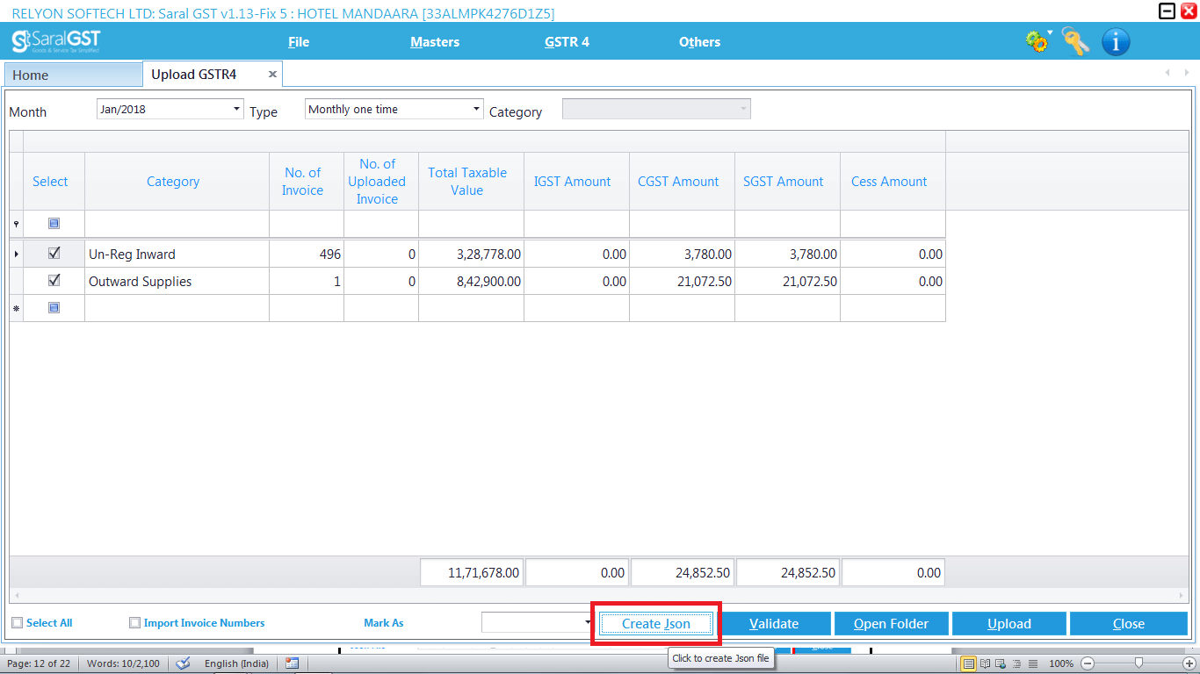
Task: Click the Open Folder button
Action: point(891,624)
